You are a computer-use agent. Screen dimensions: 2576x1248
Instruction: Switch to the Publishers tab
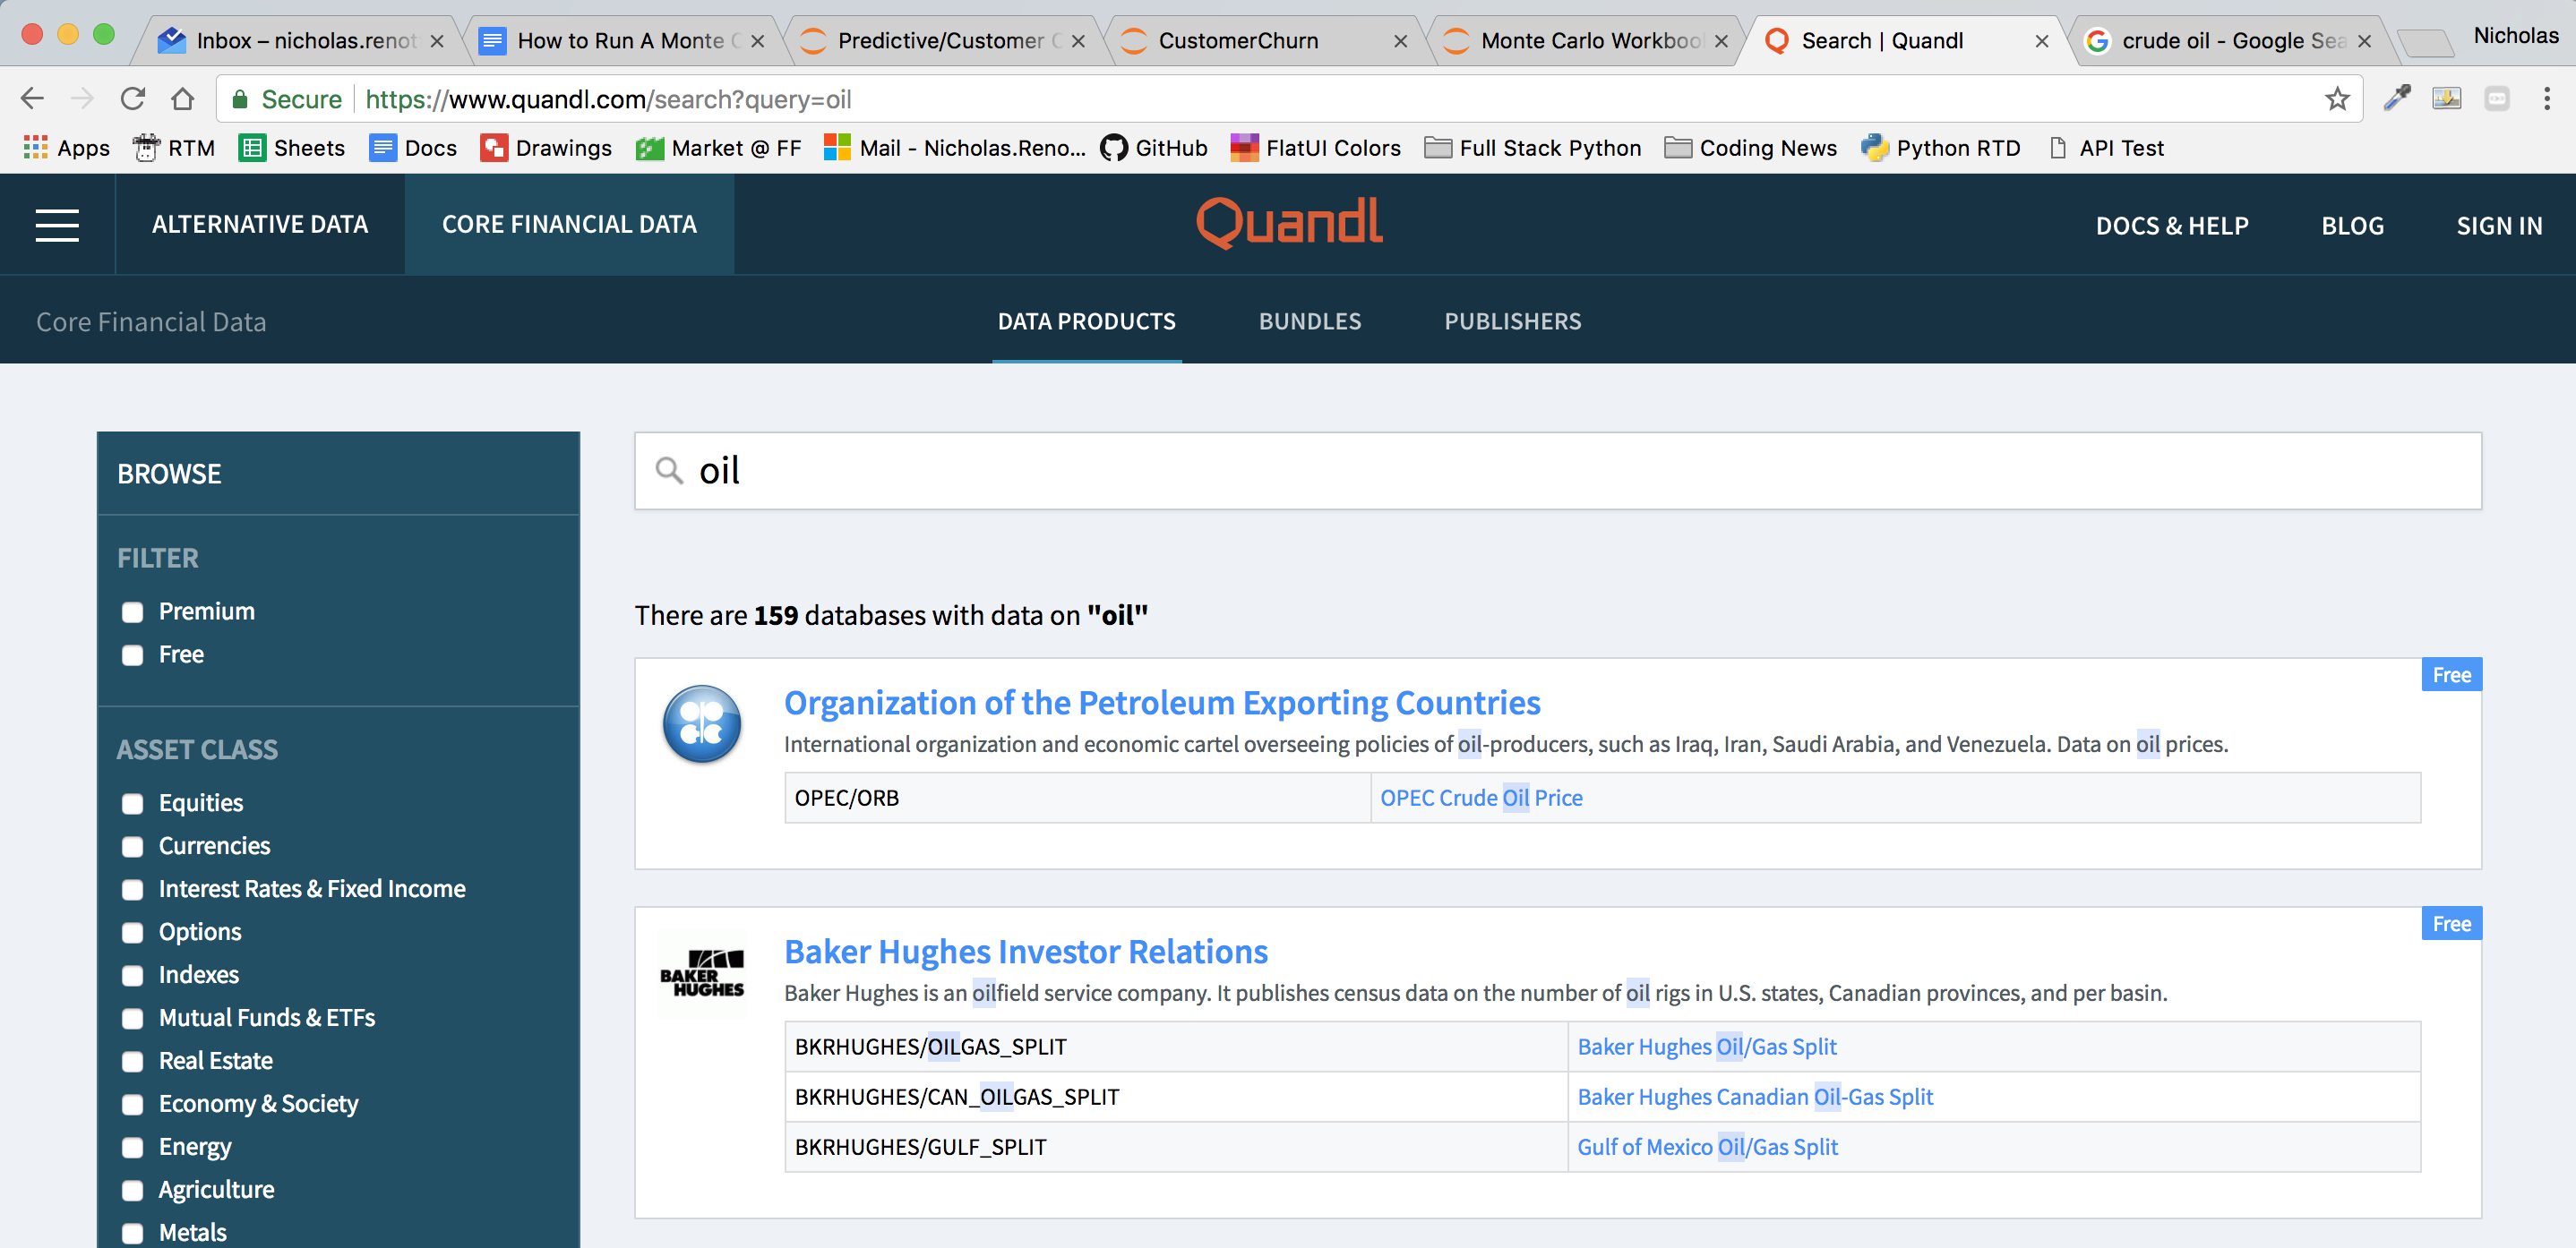click(x=1512, y=321)
